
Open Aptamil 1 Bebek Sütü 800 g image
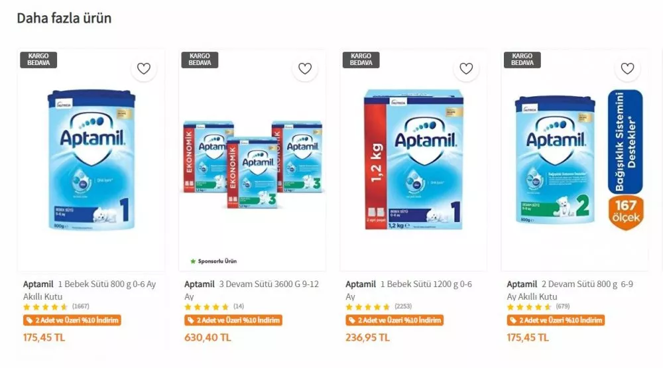coord(91,161)
